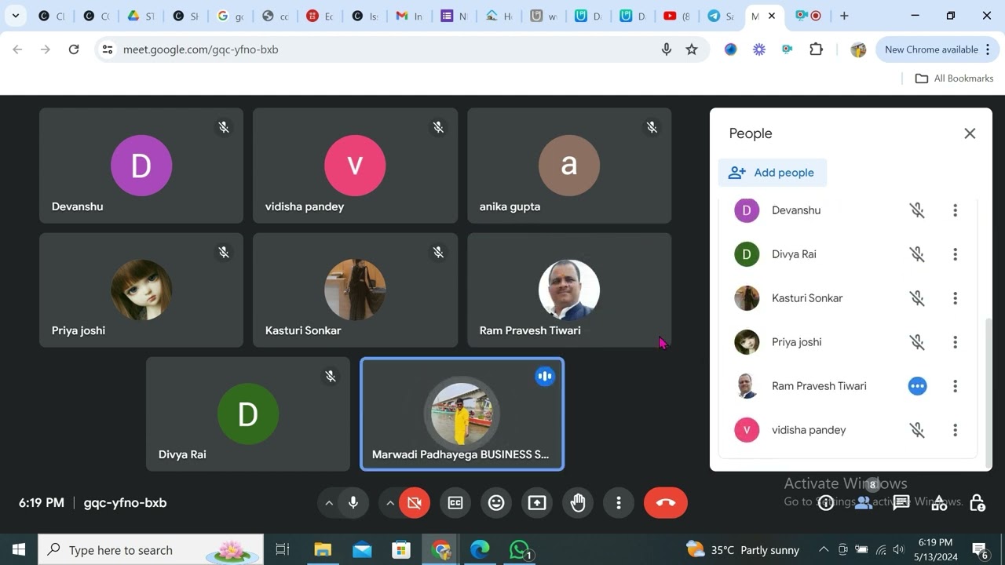This screenshot has height=565, width=1005.
Task: Open All Bookmarks folder
Action: (x=954, y=78)
